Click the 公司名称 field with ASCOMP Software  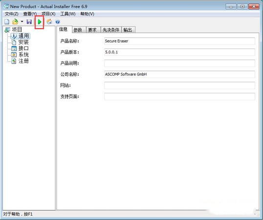(179, 74)
